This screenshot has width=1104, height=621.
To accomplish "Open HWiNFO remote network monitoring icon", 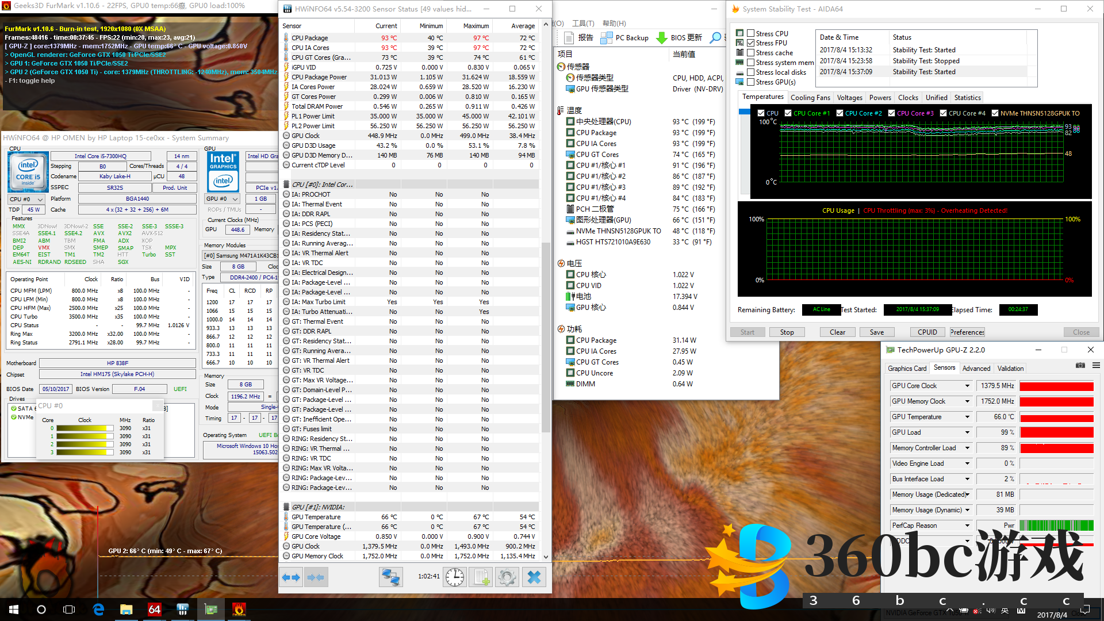I will tap(390, 577).
